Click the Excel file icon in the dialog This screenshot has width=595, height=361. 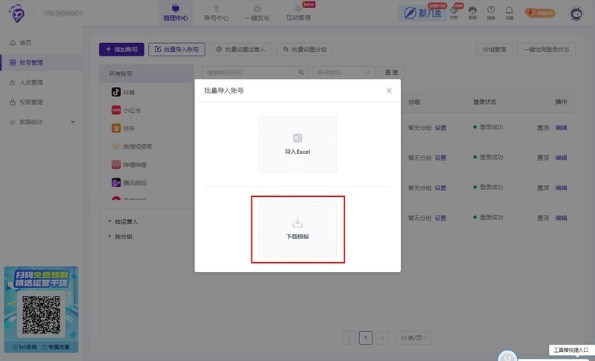(x=297, y=138)
